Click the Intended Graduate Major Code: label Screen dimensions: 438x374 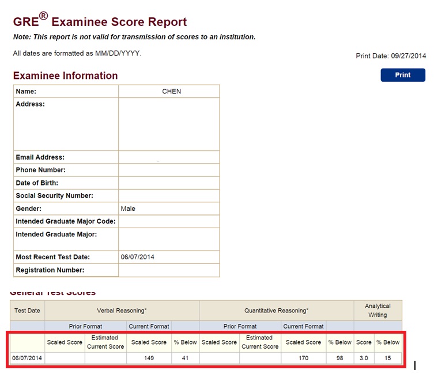(x=66, y=221)
